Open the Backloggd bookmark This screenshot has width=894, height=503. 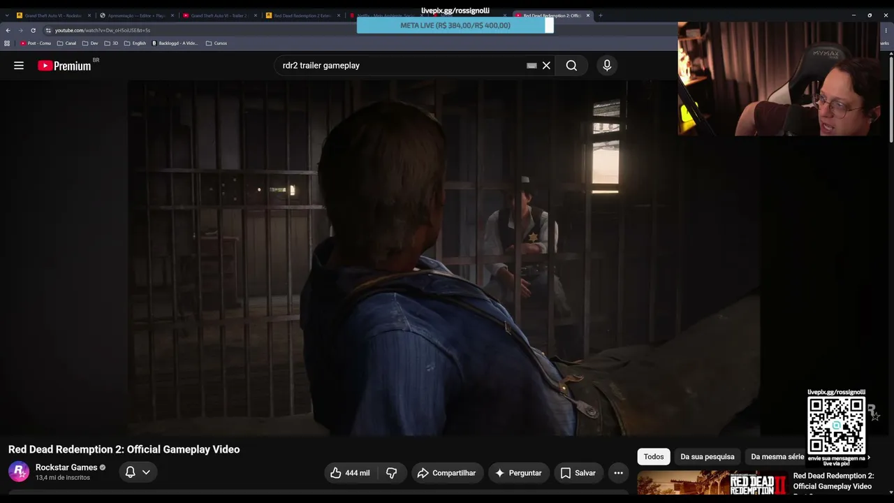tap(175, 43)
